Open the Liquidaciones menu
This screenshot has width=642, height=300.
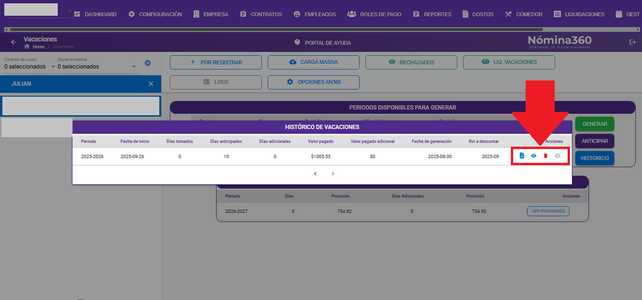point(579,14)
